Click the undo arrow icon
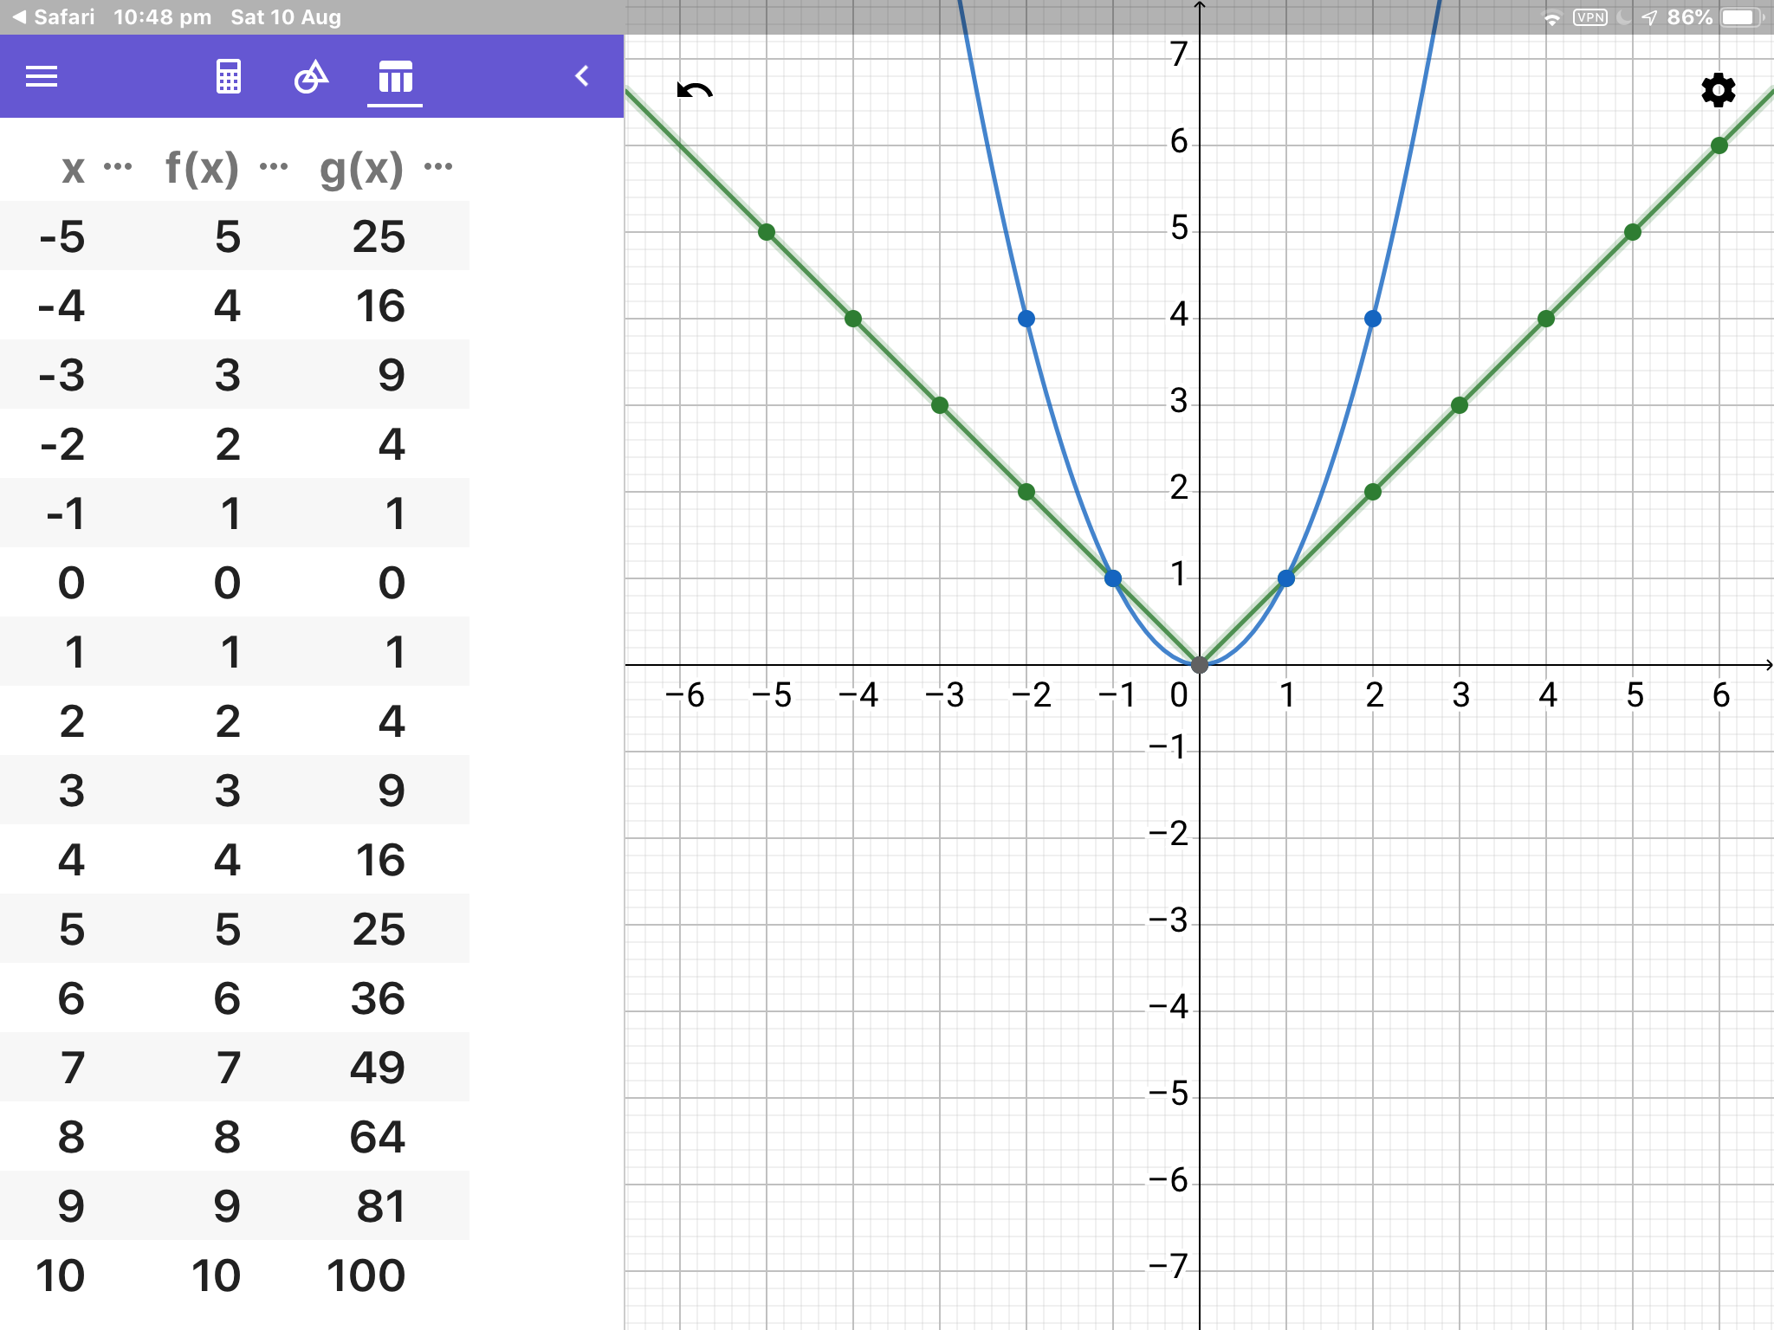Screen dimensions: 1774x1330 [x=695, y=91]
